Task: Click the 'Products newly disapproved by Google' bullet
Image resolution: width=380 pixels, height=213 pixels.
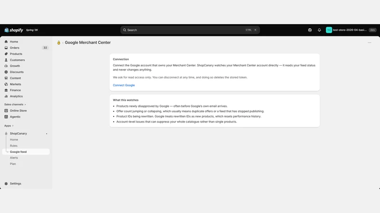Action: [x=172, y=106]
